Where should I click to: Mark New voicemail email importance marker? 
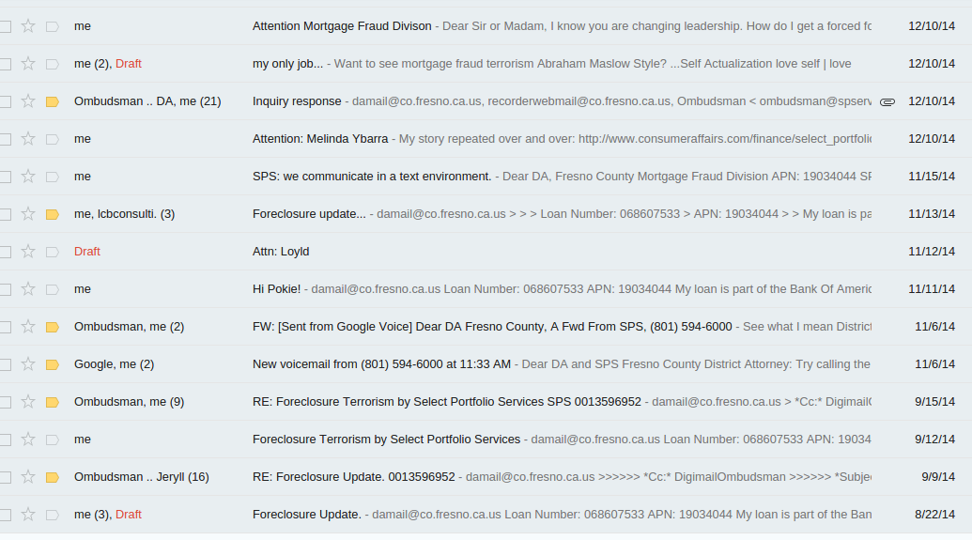[x=53, y=364]
